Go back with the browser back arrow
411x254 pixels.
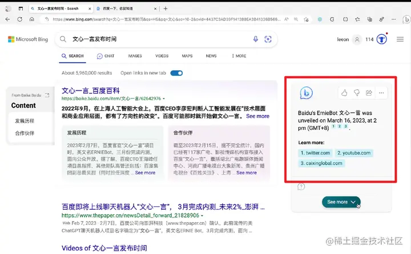pos(7,19)
